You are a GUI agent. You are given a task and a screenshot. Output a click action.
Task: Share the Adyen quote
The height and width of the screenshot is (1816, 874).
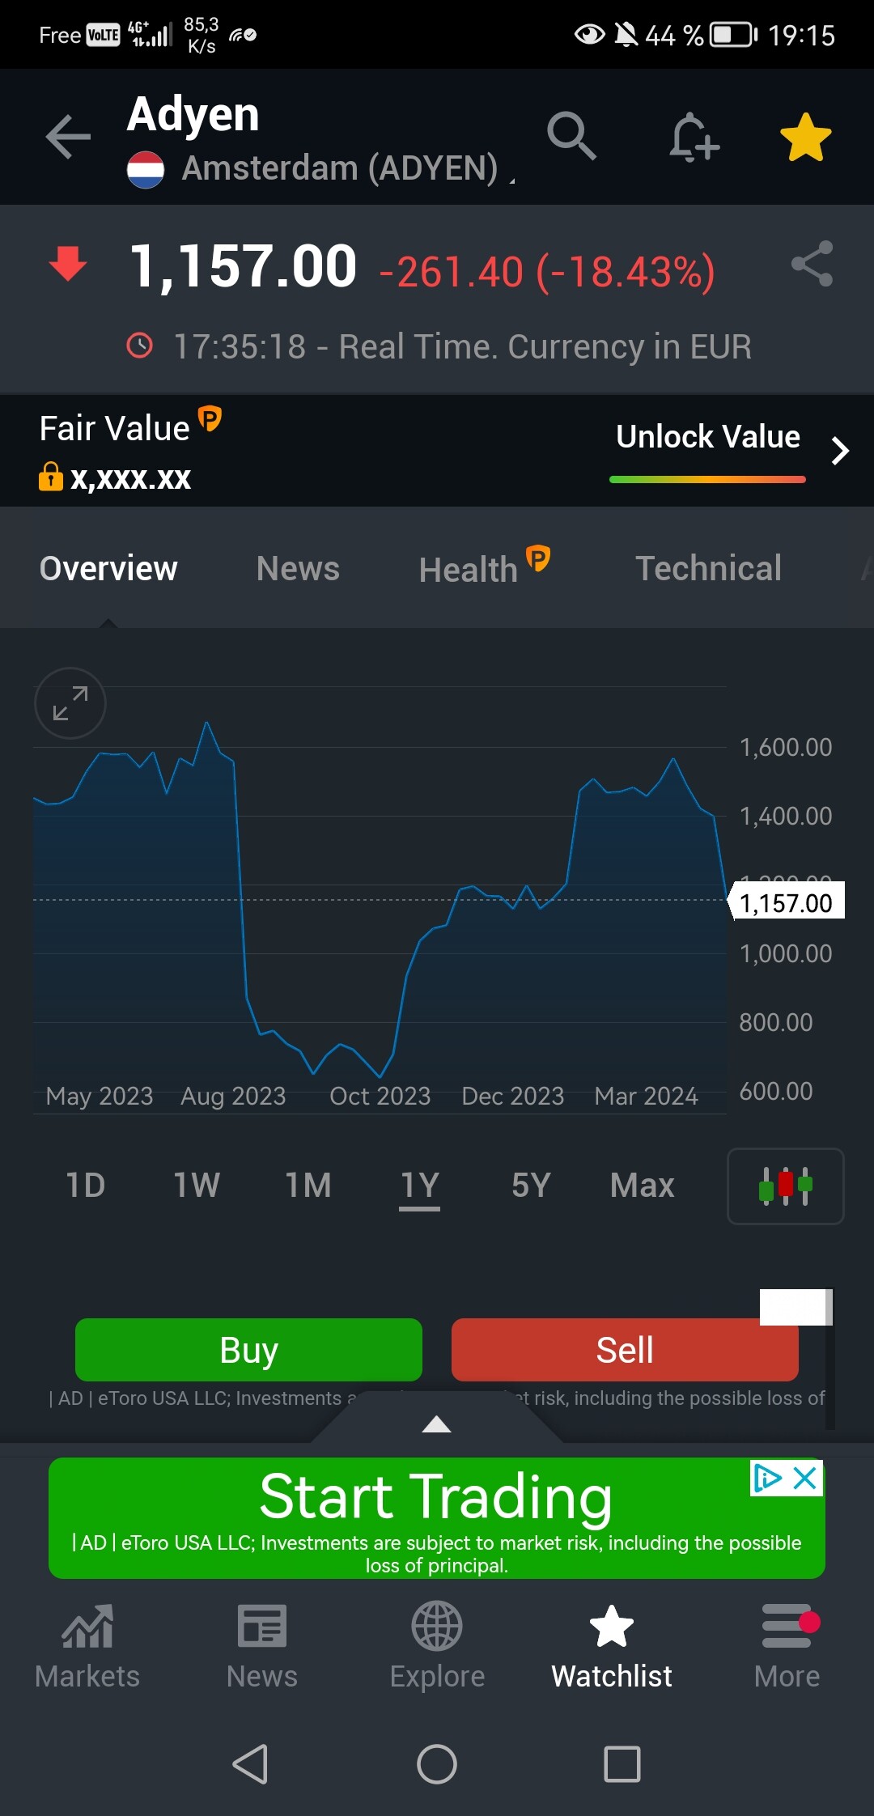(x=812, y=264)
